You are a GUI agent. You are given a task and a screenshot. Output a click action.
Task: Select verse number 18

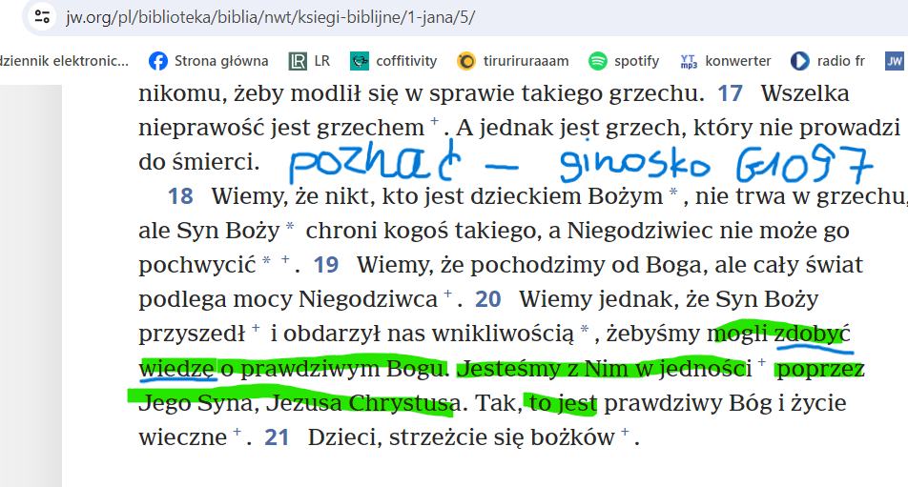coord(180,196)
